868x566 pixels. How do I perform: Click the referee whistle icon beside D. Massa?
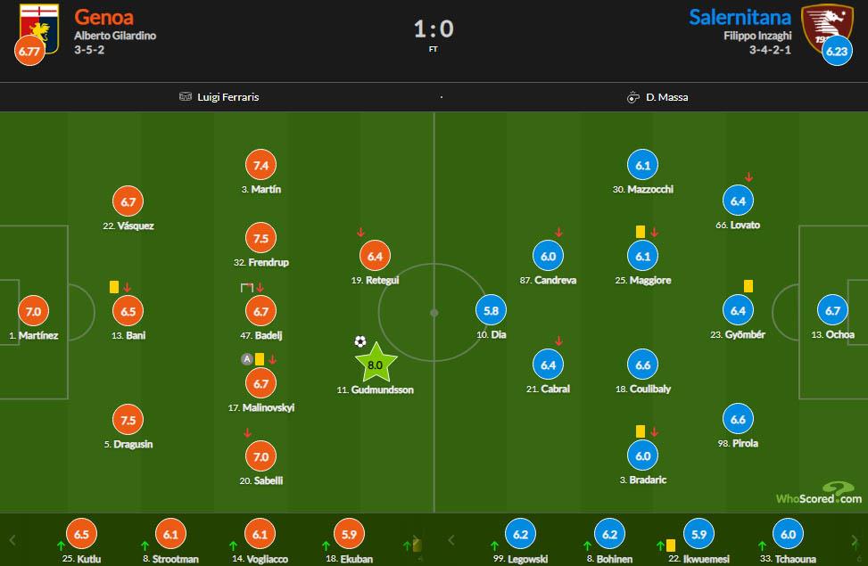(x=634, y=97)
